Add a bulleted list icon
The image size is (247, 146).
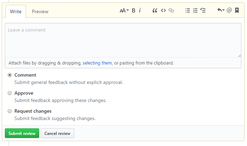coord(188,10)
